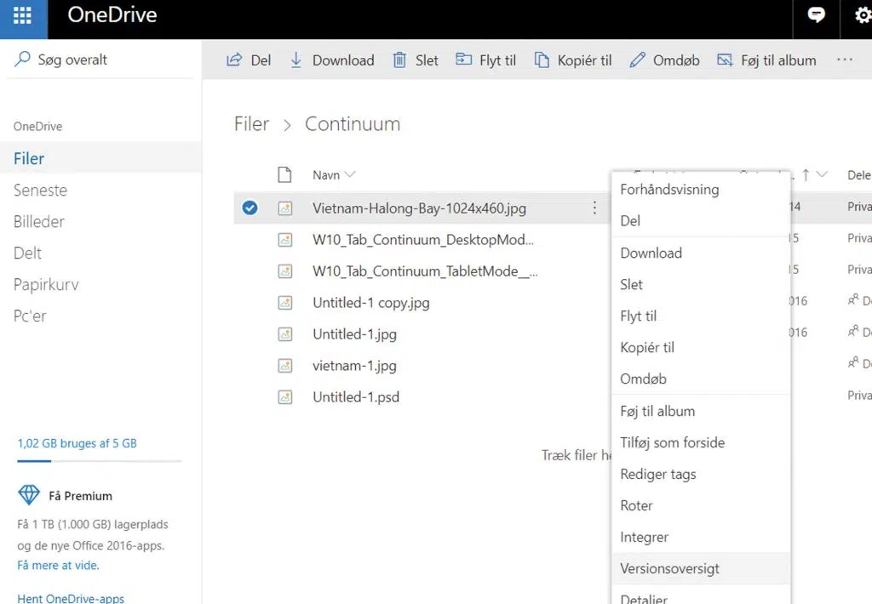
Task: Click image icon for Untitled-1.jpg
Action: coord(285,334)
